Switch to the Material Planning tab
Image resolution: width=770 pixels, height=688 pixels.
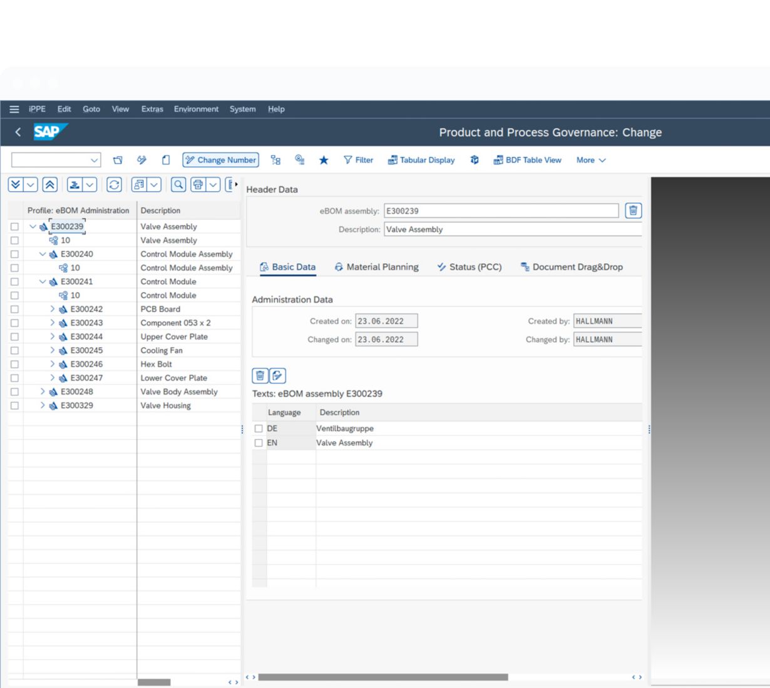coord(376,267)
